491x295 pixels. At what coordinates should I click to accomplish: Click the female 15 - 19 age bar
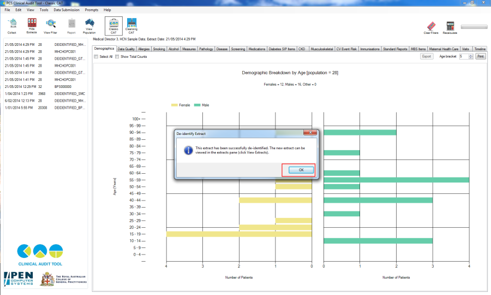239,234
